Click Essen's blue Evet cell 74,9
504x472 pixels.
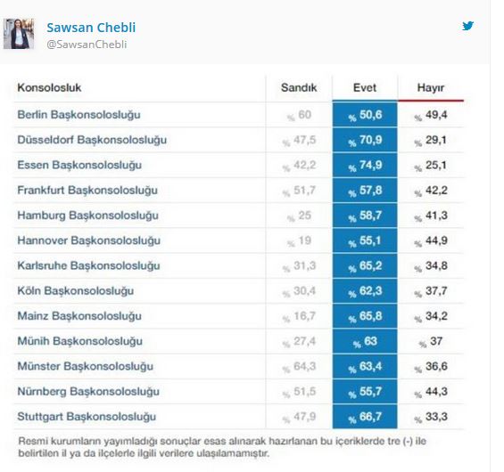pyautogui.click(x=365, y=165)
